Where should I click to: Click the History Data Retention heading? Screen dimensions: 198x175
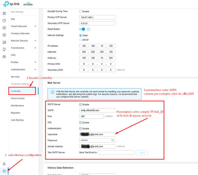click(x=61, y=168)
